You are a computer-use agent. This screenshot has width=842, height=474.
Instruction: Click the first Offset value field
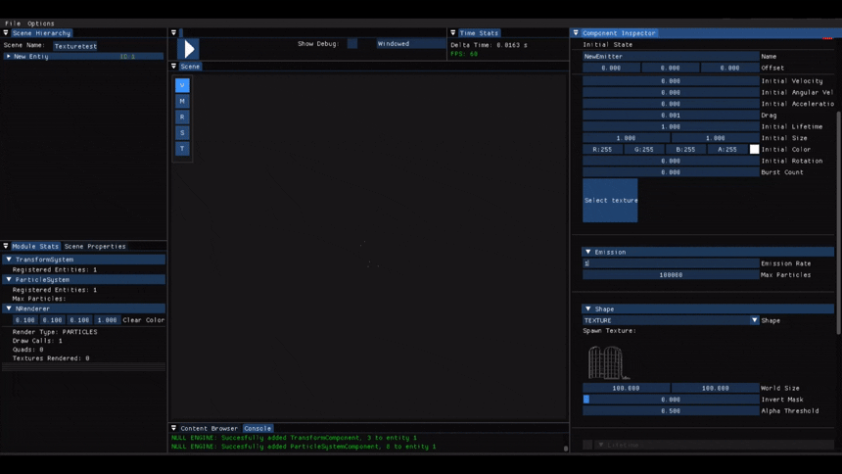point(611,69)
